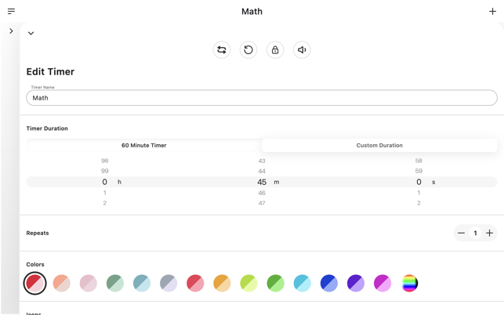
Task: Toggle the sound speaker icon
Action: click(x=302, y=50)
